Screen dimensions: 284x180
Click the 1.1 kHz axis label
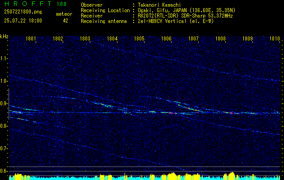click(4, 58)
